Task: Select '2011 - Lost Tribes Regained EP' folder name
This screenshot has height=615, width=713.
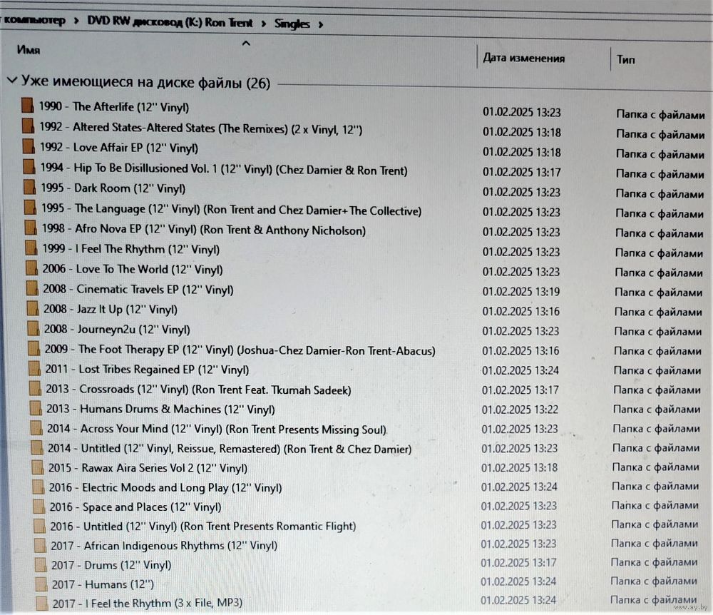Action: pyautogui.click(x=147, y=370)
